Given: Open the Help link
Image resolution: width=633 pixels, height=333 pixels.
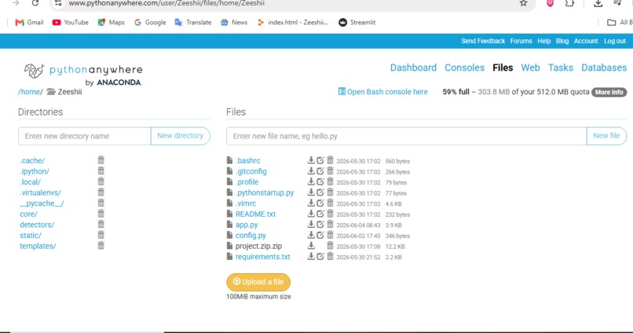Looking at the screenshot, I should 543,41.
